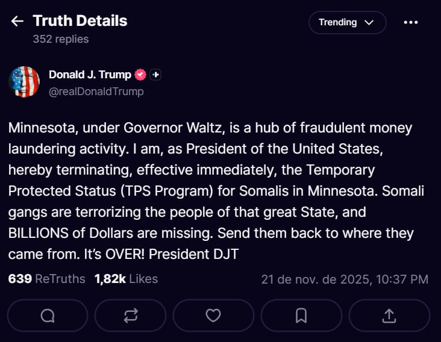Open the Trending sort dropdown
This screenshot has width=441, height=342.
pos(346,22)
